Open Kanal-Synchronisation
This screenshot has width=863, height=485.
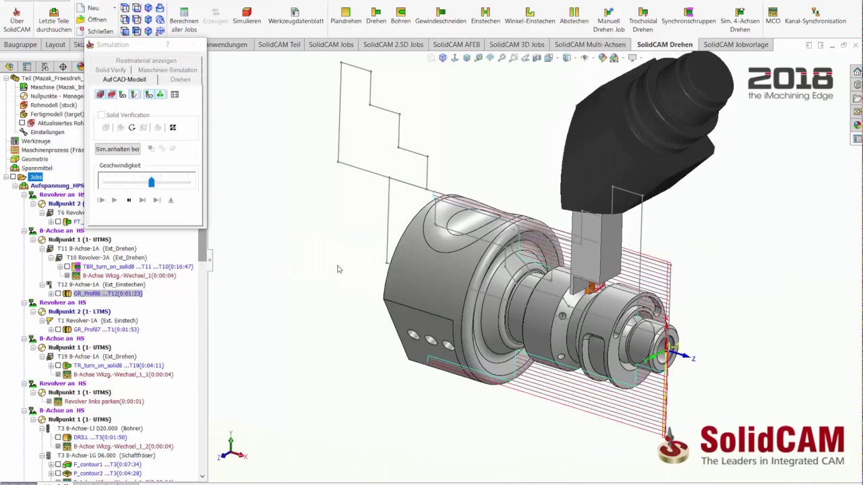[x=815, y=16]
